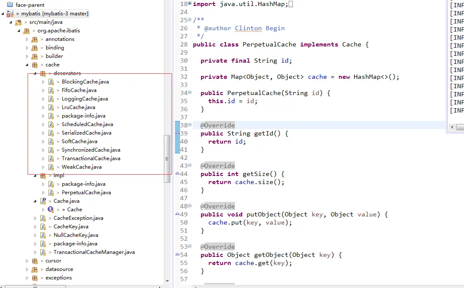Screen dimensions: 464x288
Task: Click line number 57 in the editor
Action: click(184, 279)
